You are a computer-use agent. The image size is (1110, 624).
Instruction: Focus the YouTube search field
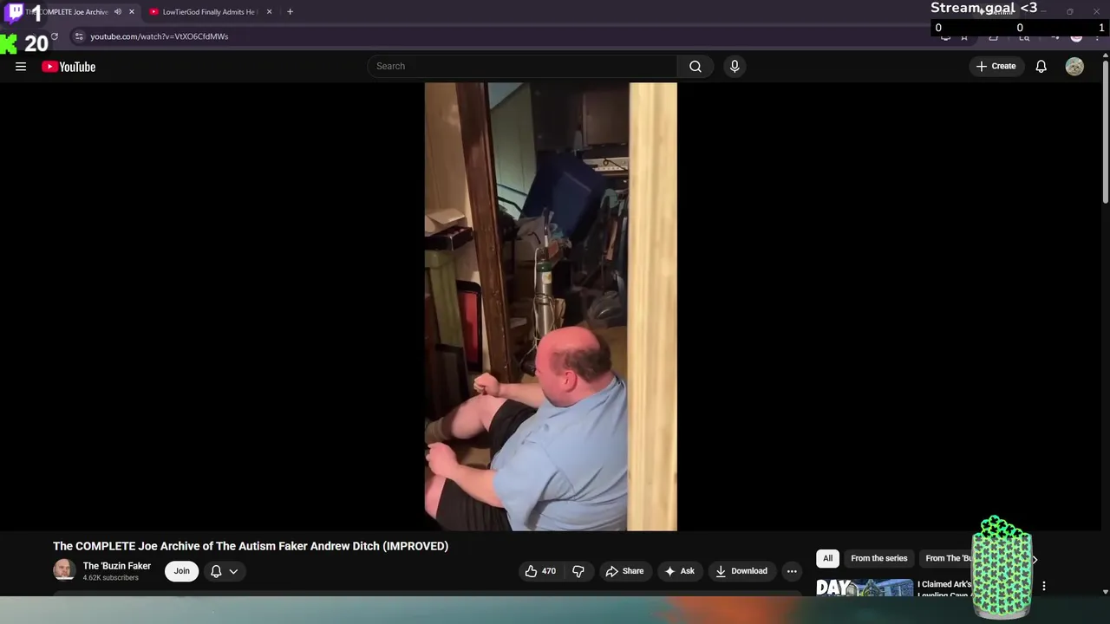click(x=522, y=66)
